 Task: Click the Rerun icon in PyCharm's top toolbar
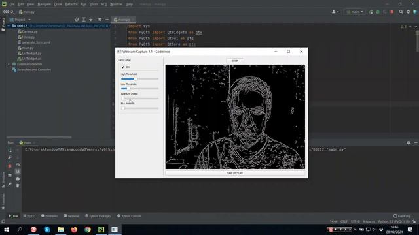tap(371, 12)
